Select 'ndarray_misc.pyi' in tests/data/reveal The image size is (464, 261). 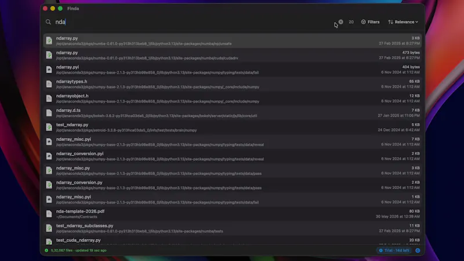pyautogui.click(x=74, y=139)
